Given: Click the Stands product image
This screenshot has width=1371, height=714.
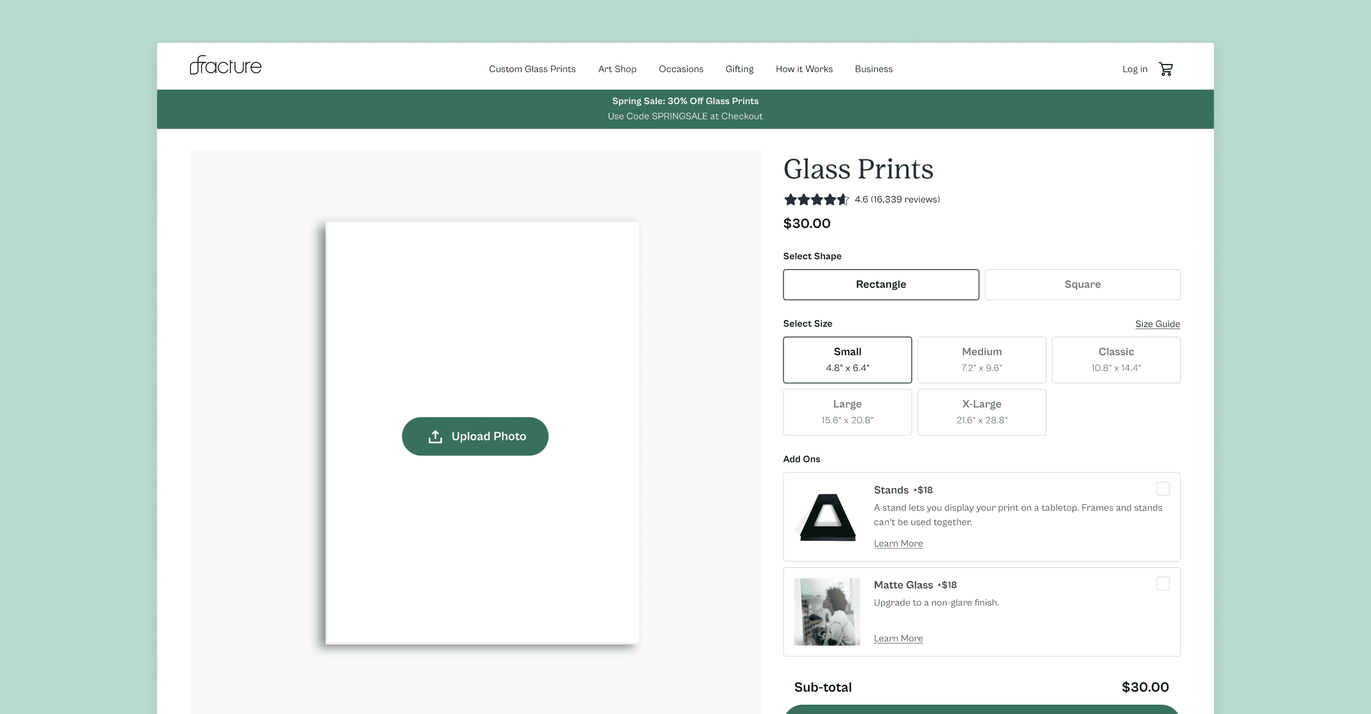Looking at the screenshot, I should [x=827, y=517].
